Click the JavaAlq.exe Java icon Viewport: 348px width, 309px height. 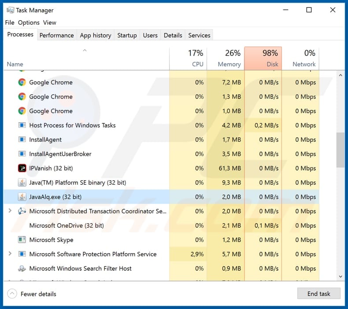(x=22, y=197)
